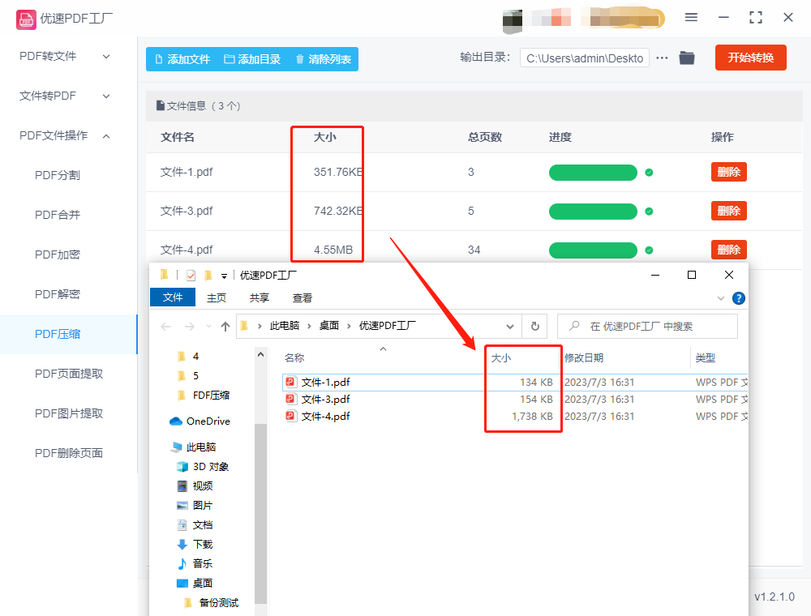Open the 主页 tab in Explorer ribbon

pyautogui.click(x=217, y=297)
